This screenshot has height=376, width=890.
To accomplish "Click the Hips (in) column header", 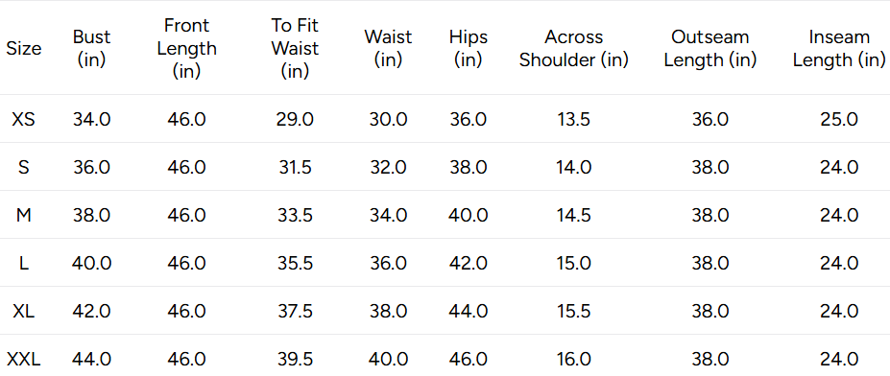I will pyautogui.click(x=469, y=48).
